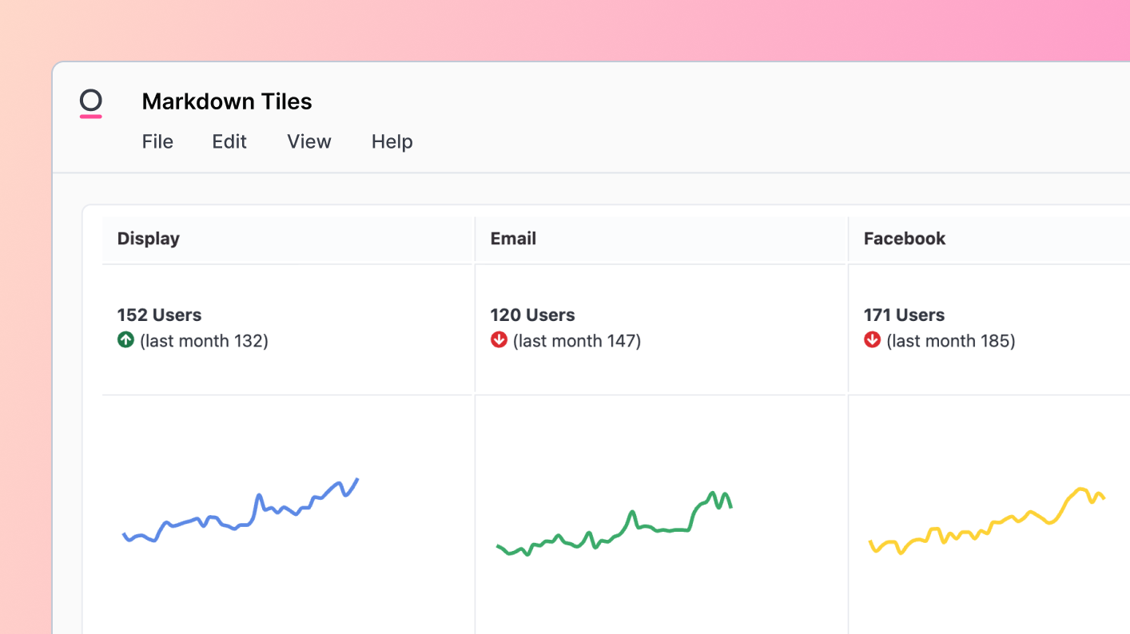Click the last month 132 text
Viewport: 1130px width, 634px height.
204,341
